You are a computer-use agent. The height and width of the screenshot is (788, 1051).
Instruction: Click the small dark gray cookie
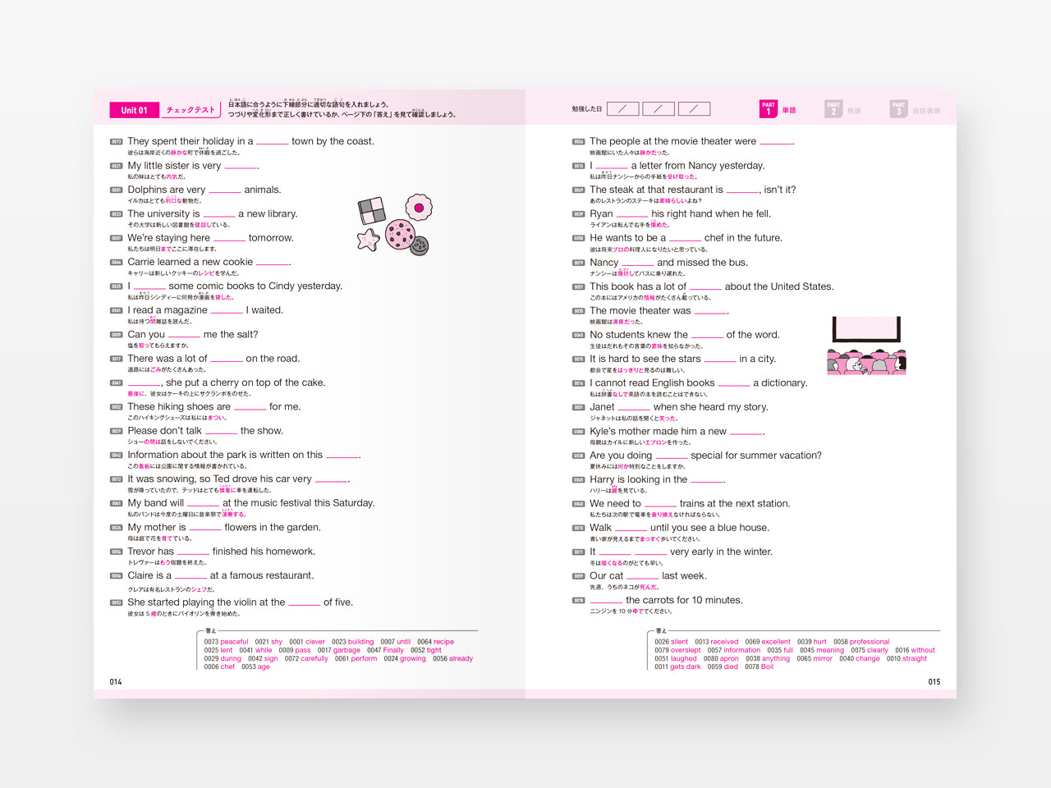[420, 245]
